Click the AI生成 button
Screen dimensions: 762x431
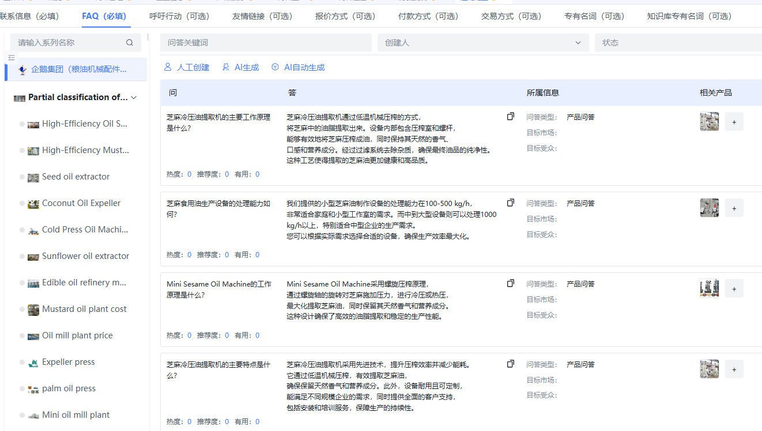pos(241,67)
